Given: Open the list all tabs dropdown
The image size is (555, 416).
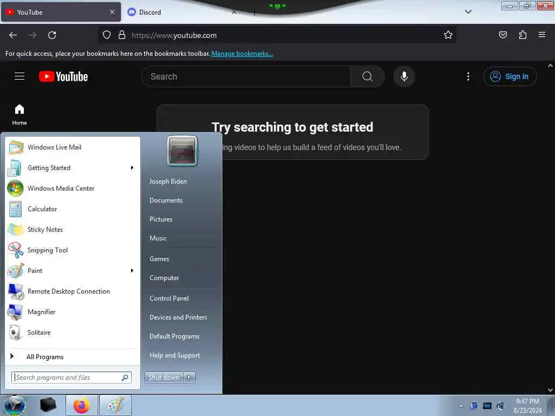Looking at the screenshot, I should (468, 12).
